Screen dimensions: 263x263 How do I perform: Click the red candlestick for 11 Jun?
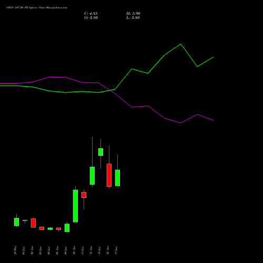84,195
